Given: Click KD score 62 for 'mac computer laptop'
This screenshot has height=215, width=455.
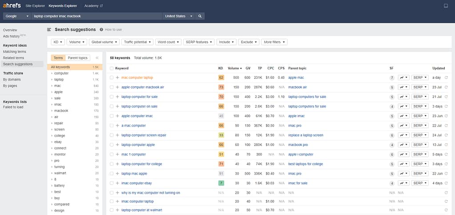Looking at the screenshot, I should tap(221, 77).
